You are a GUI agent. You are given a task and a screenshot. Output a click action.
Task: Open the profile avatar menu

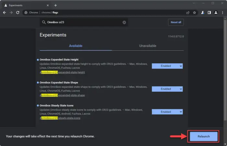point(216,13)
